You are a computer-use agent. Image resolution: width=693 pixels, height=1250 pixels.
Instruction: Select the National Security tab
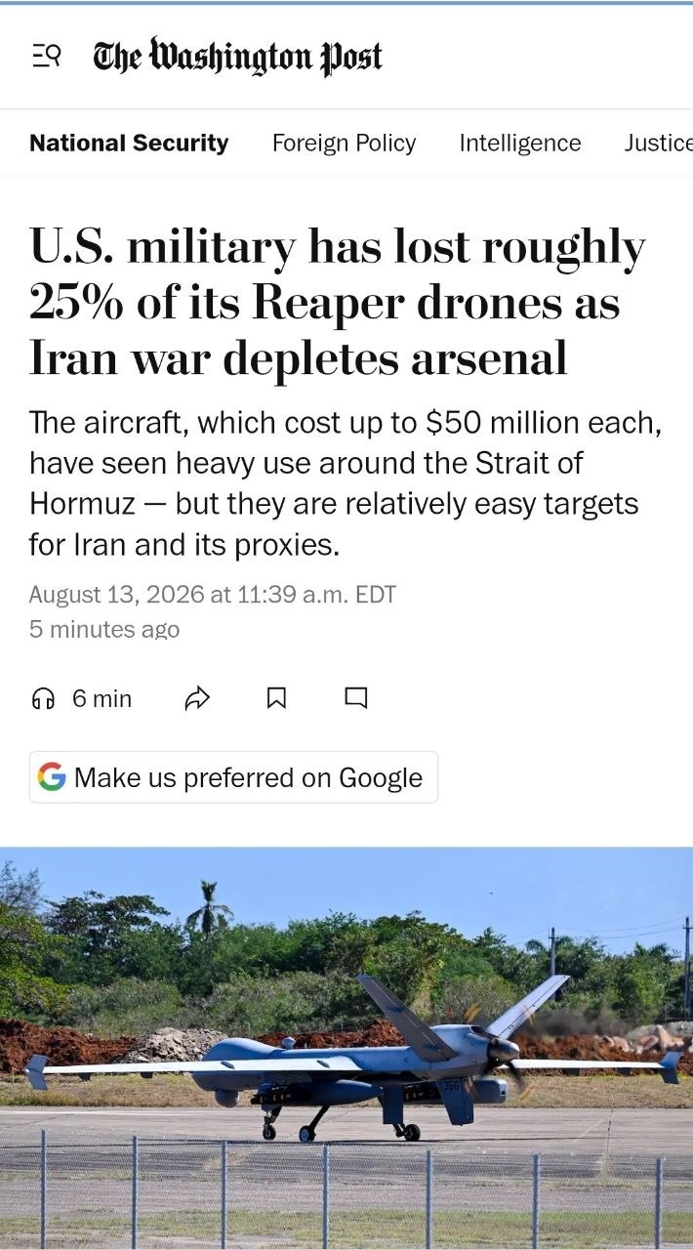129,143
